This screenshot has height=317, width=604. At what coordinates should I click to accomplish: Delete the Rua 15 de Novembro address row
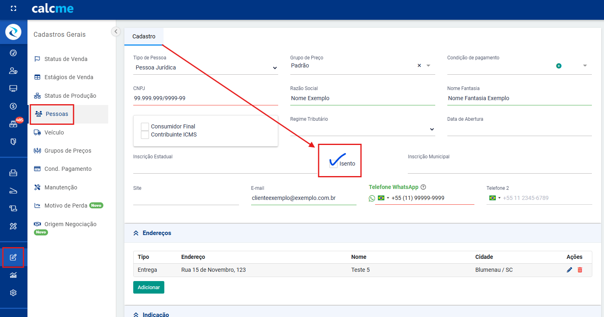(580, 270)
